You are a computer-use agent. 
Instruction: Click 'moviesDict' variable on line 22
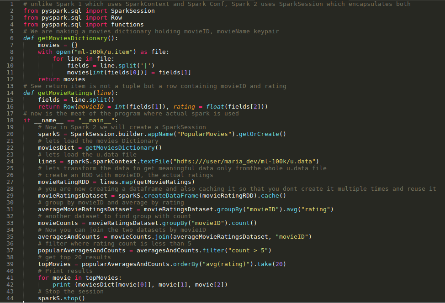pos(56,148)
